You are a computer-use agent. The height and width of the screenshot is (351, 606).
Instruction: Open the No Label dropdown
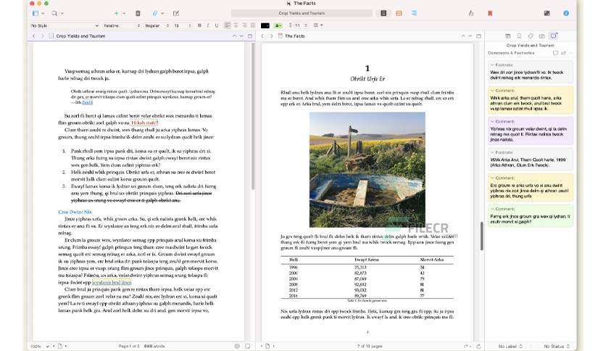point(510,347)
